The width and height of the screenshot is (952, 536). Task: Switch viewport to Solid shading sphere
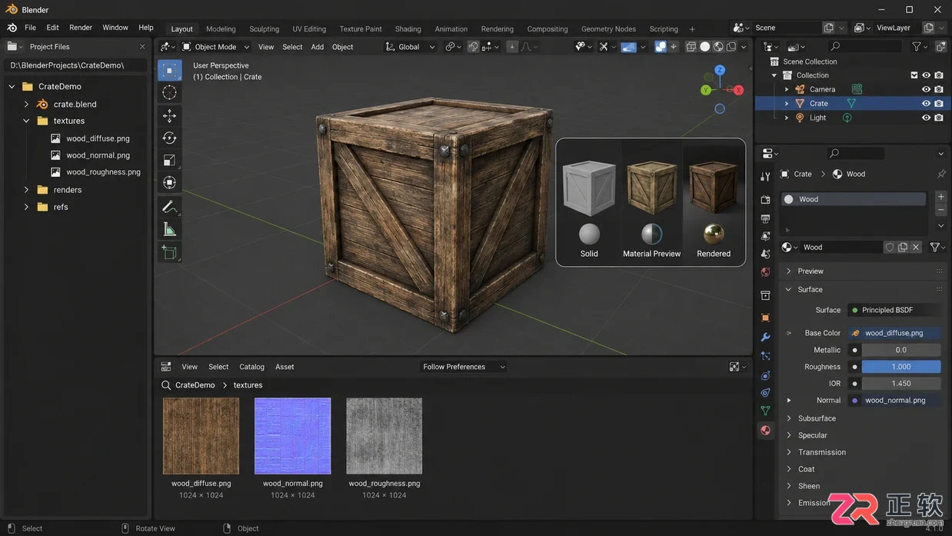click(x=589, y=234)
